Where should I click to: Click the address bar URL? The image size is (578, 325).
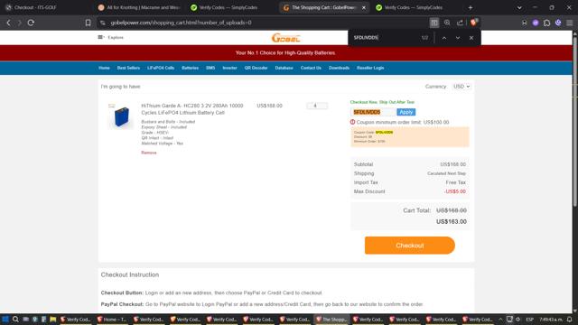pos(181,23)
